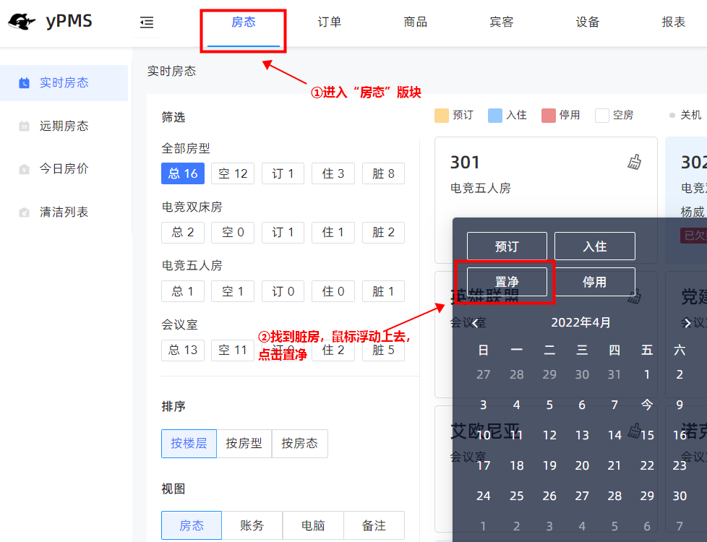Select the 备注 view option
Image resolution: width=707 pixels, height=542 pixels.
374,525
